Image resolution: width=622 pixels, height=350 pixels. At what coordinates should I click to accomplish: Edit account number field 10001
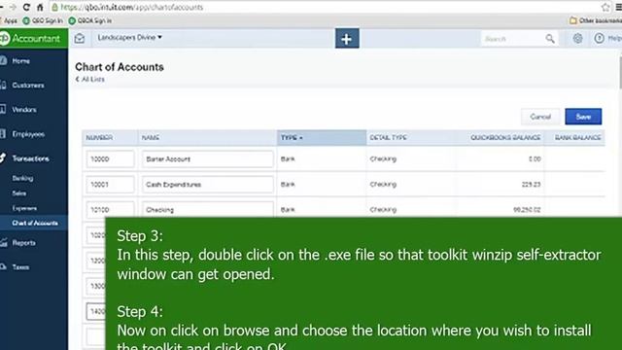[110, 184]
